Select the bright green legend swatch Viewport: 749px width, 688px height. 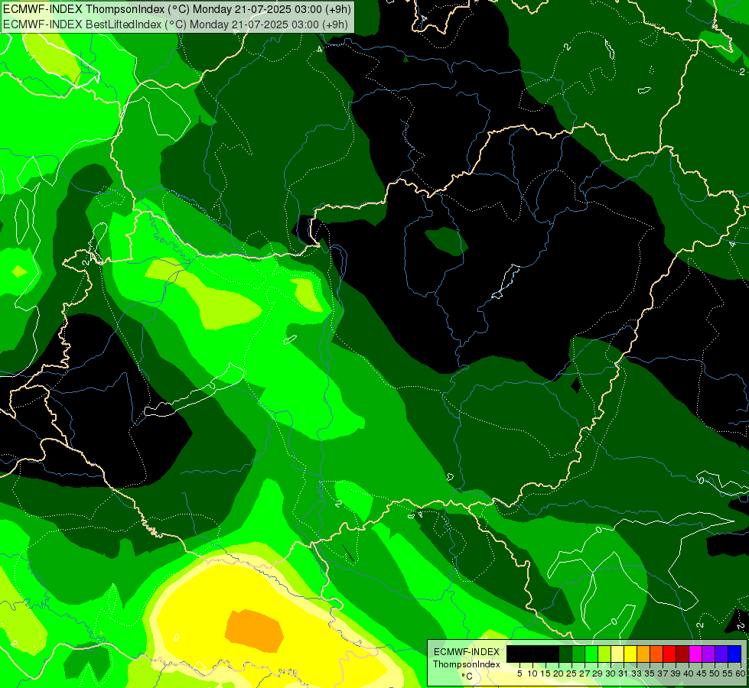click(591, 654)
